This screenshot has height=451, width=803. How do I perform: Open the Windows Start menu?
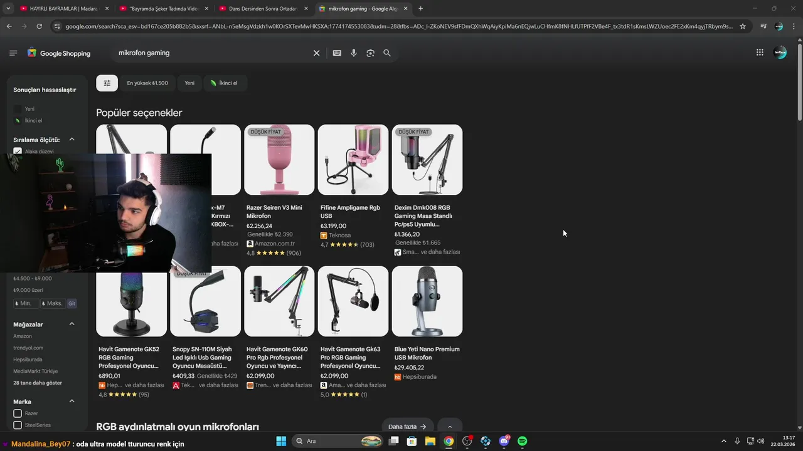(281, 441)
